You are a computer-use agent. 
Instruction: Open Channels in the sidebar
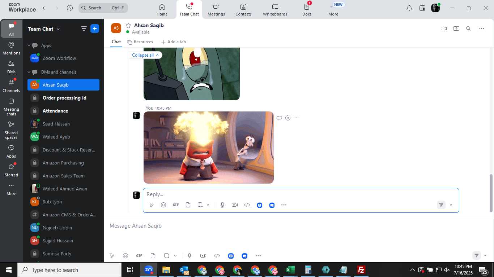point(11,85)
